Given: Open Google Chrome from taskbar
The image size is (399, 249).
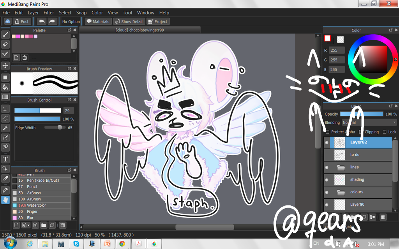Looking at the screenshot, I should click(x=122, y=244).
